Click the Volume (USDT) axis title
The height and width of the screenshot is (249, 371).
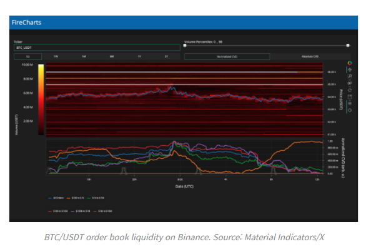point(16,125)
